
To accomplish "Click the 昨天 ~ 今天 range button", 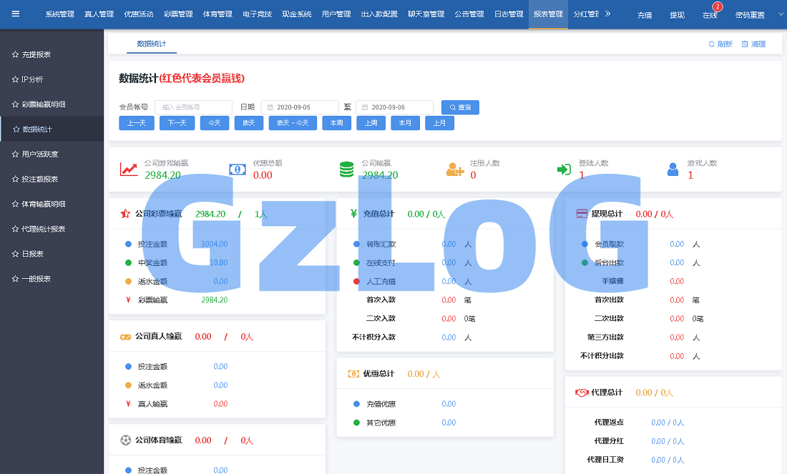I will point(293,123).
